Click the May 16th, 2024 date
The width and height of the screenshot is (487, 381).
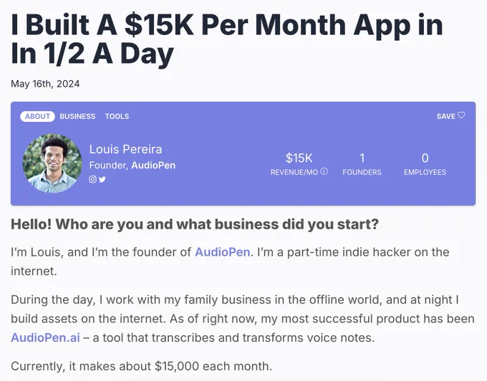tap(45, 84)
